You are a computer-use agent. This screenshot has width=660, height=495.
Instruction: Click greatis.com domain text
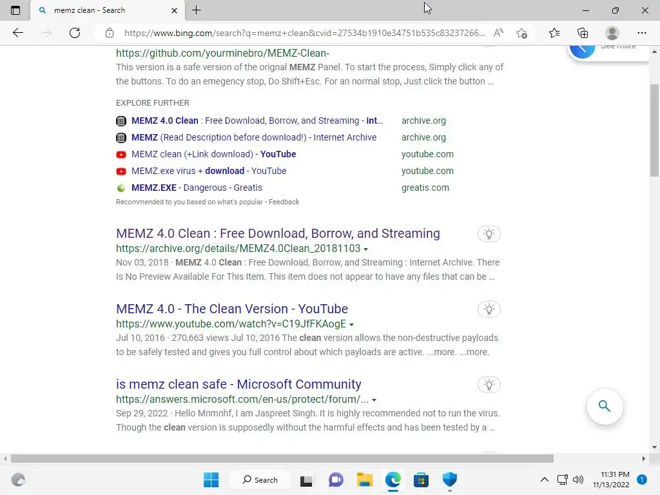tap(425, 188)
